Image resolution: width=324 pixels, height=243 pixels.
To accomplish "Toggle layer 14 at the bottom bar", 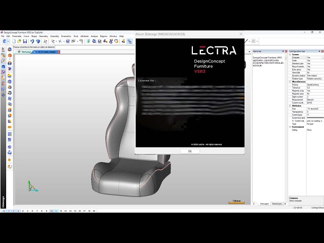I will (x=70, y=211).
